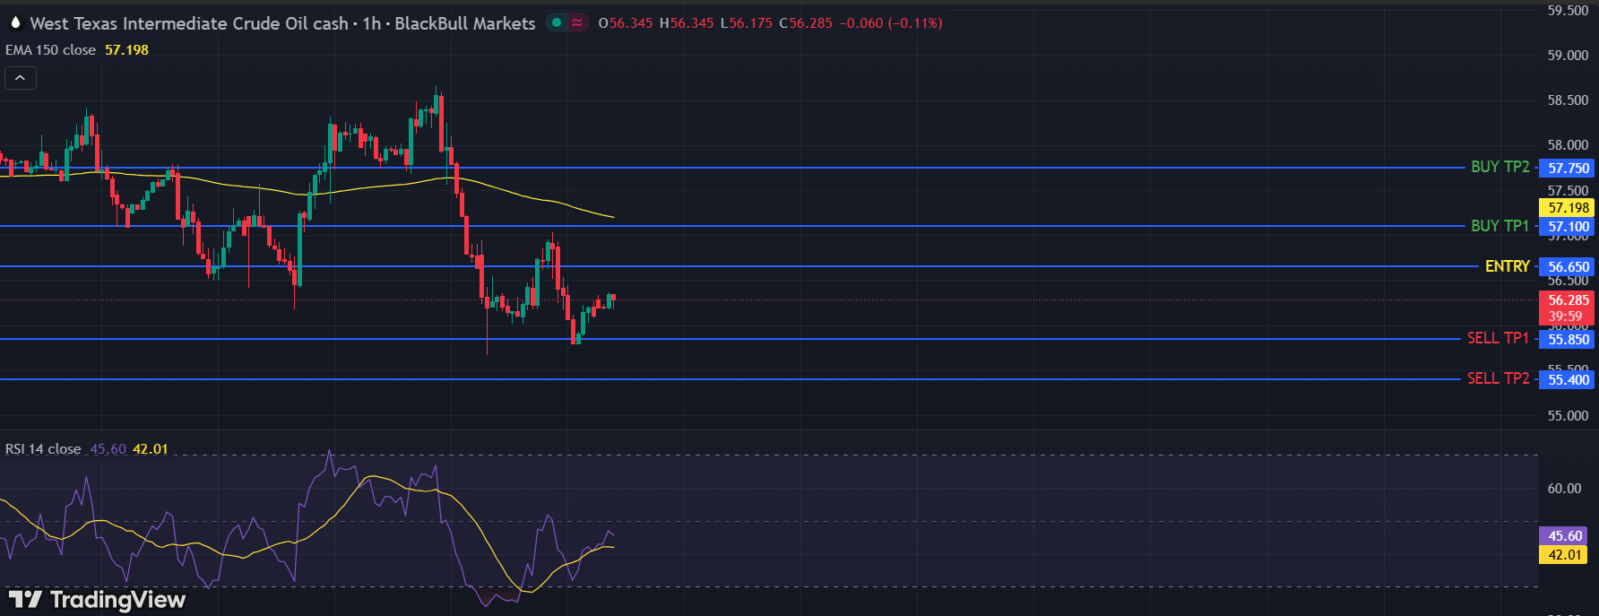The height and width of the screenshot is (616, 1599).
Task: Click the red 56.285 current price label
Action: click(1568, 300)
